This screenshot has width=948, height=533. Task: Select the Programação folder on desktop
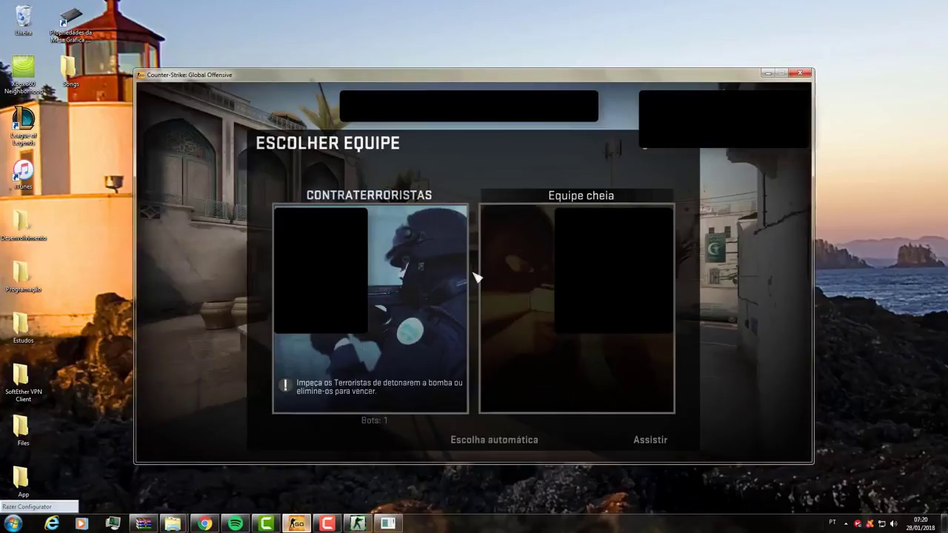[x=23, y=278]
